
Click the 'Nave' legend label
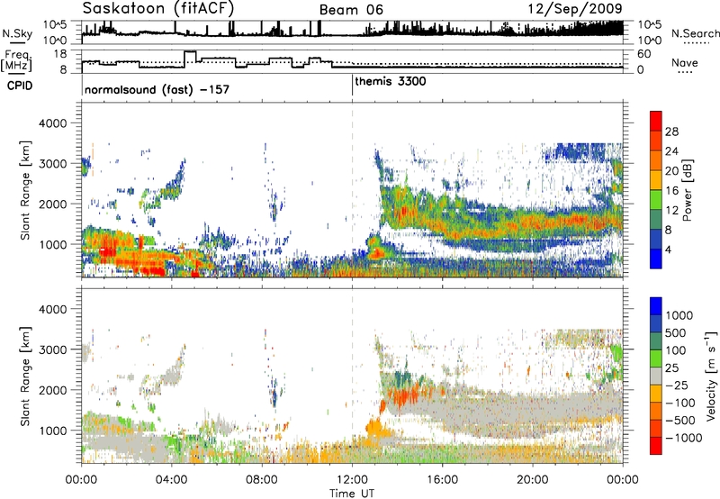(x=685, y=62)
